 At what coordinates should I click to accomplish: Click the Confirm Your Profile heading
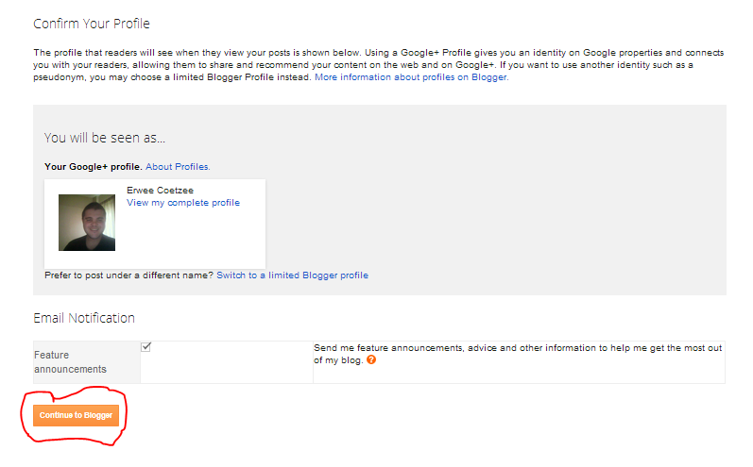click(92, 24)
